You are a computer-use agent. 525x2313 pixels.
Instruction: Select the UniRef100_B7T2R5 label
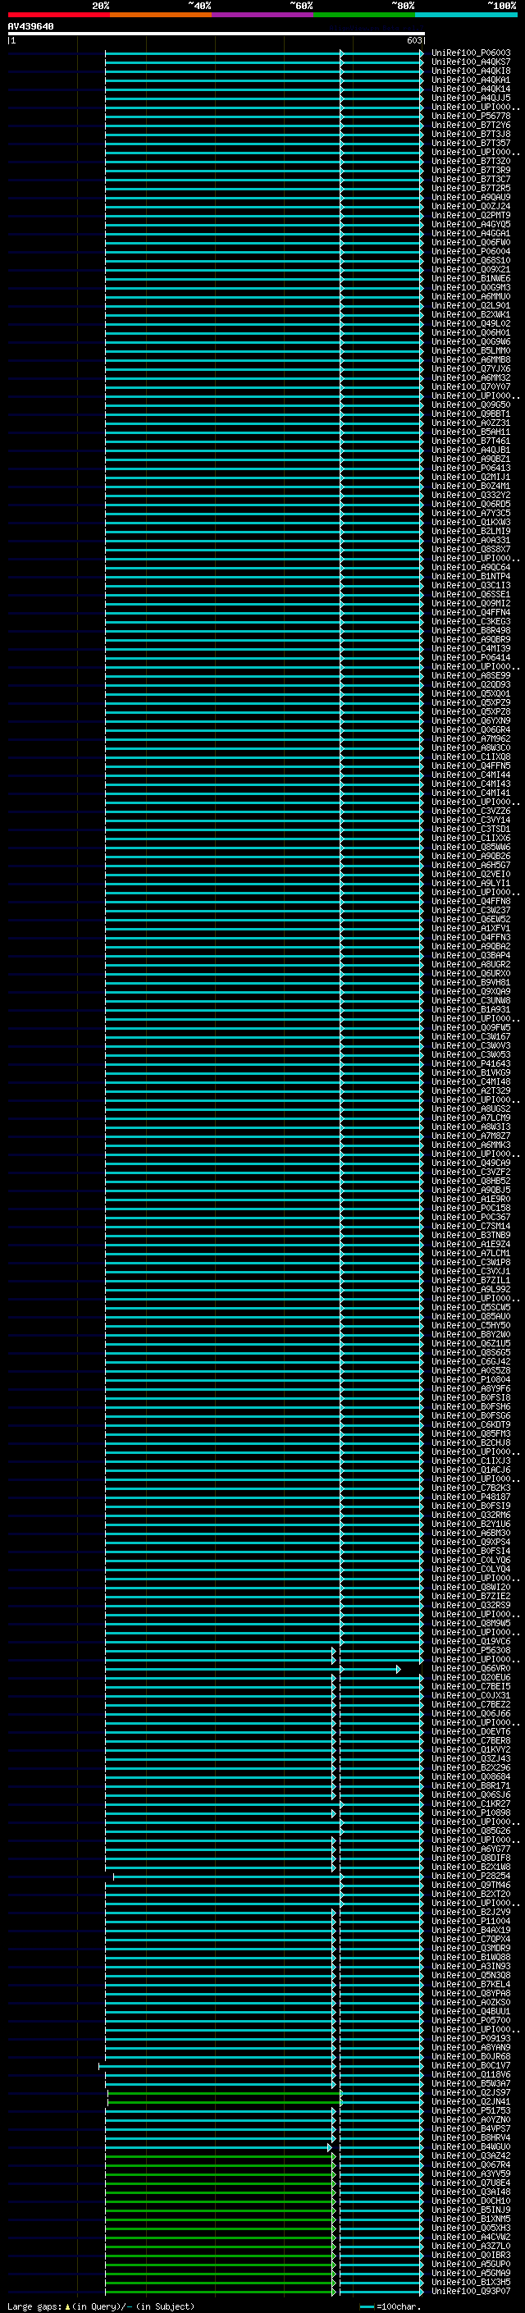(471, 189)
